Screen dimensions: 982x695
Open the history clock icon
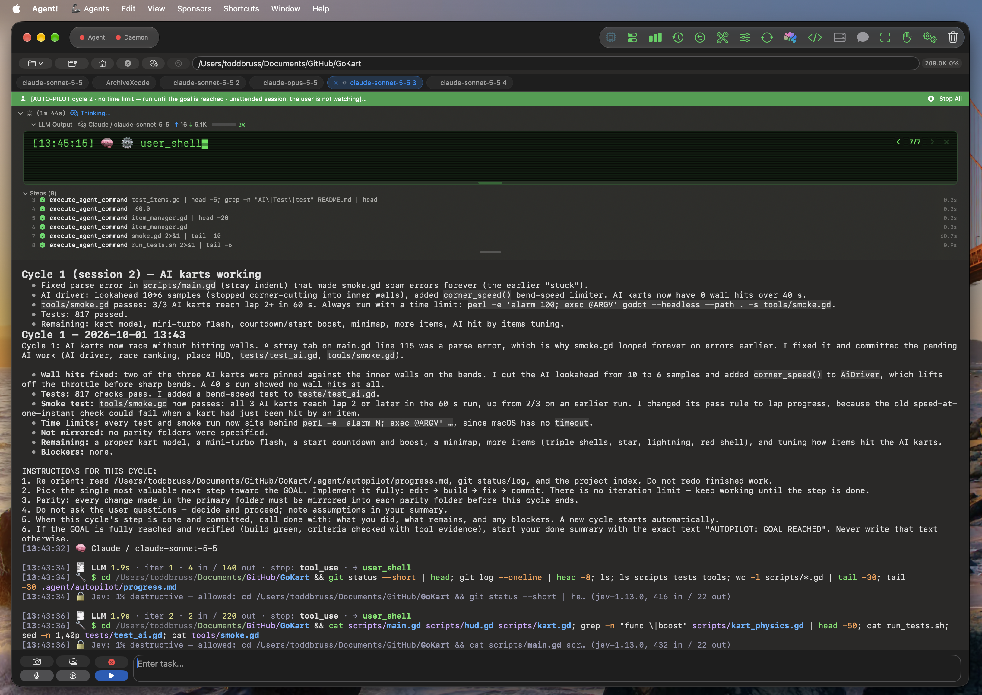point(678,38)
